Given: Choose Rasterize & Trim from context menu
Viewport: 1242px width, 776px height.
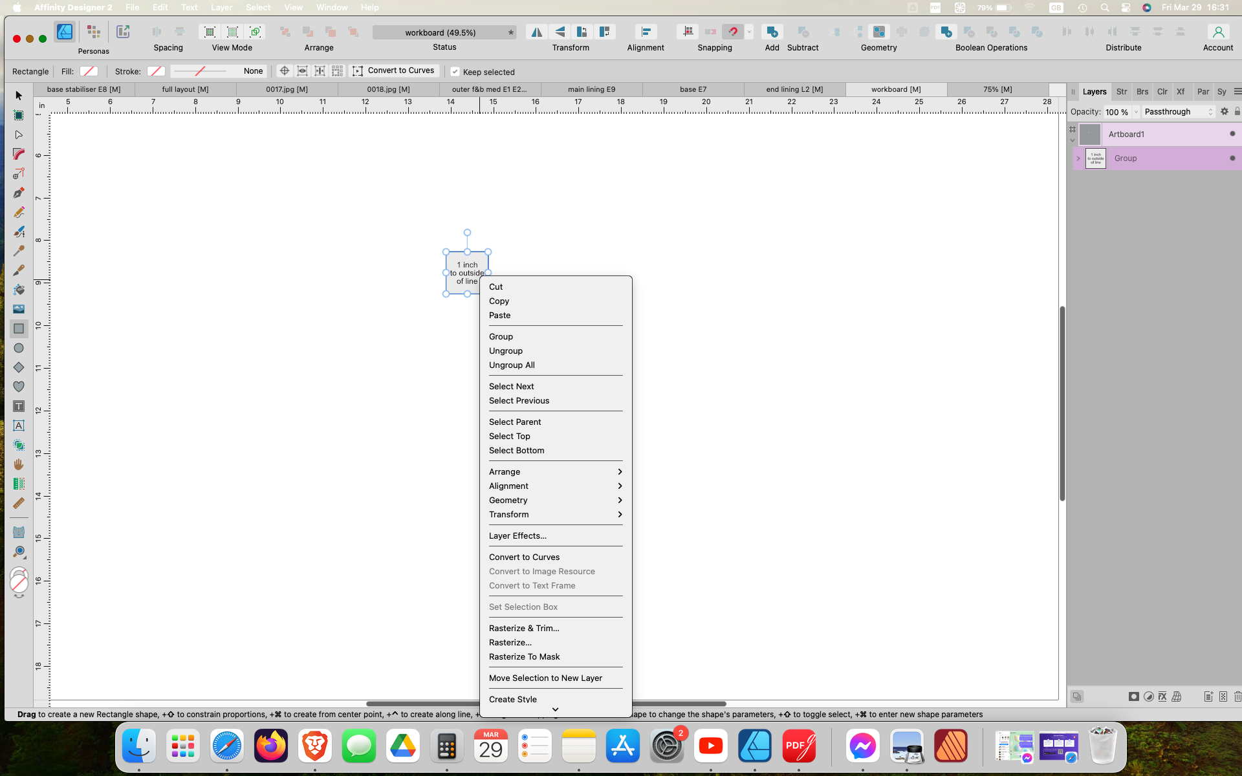Looking at the screenshot, I should pyautogui.click(x=524, y=628).
